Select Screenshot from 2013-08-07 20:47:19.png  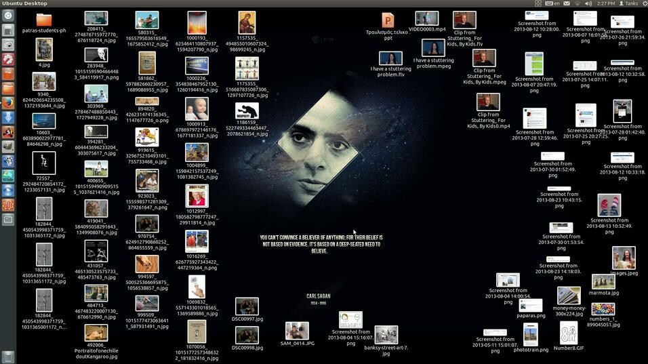534,73
